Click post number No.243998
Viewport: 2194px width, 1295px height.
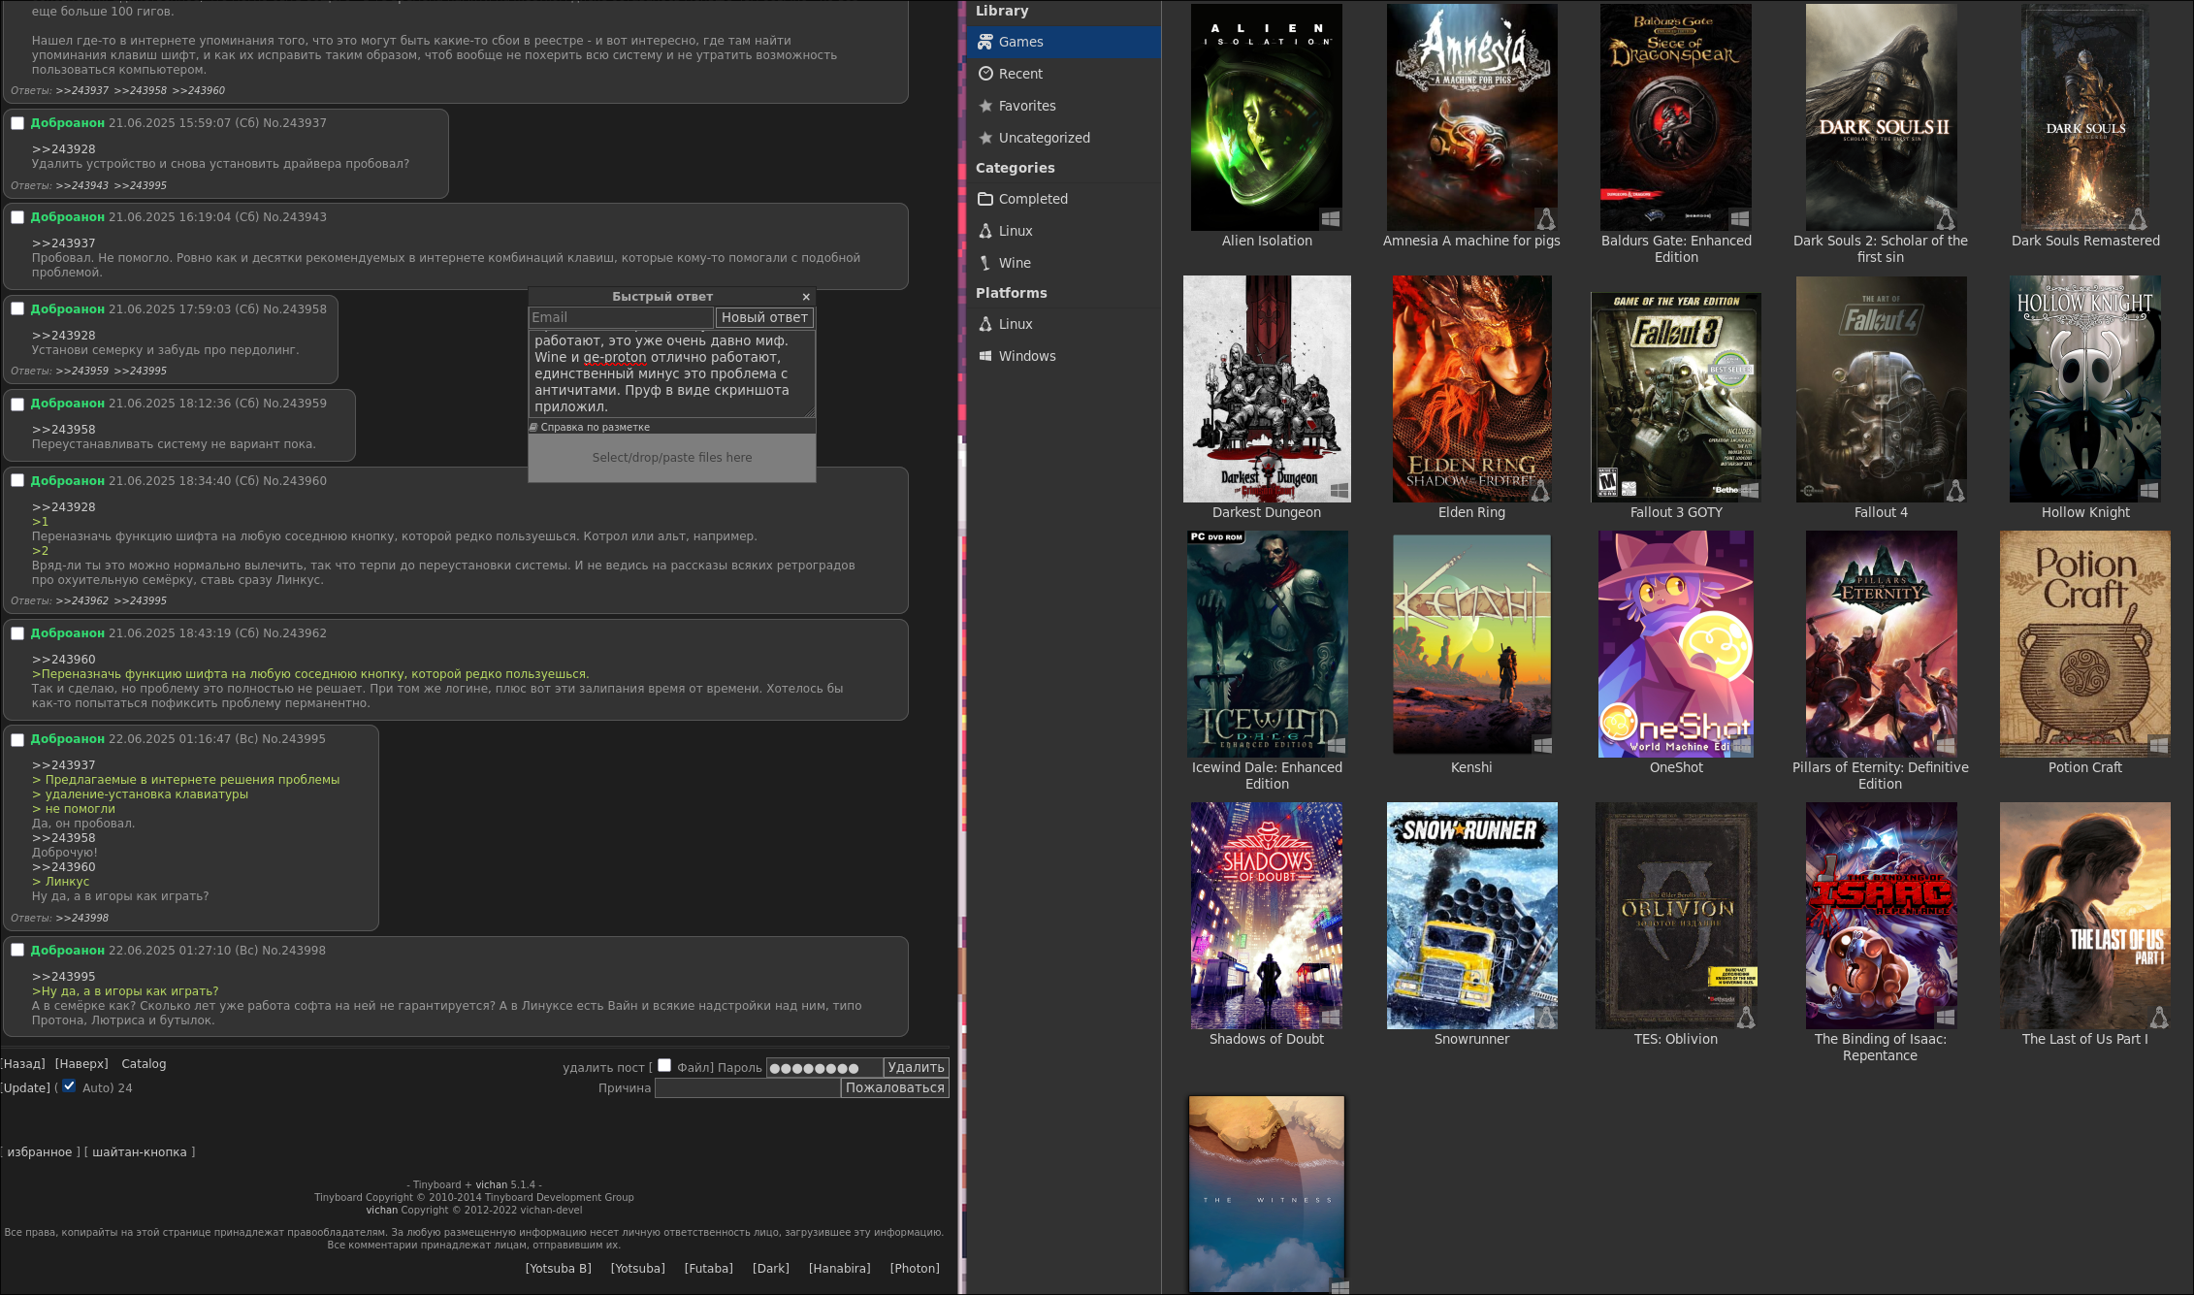click(x=294, y=951)
